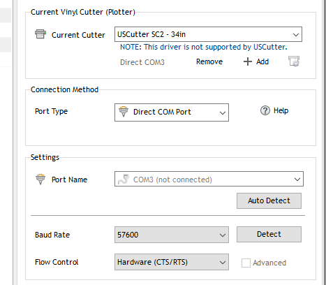Click the plus icon next to Add
Screen dimensions: 326x285
coord(248,61)
